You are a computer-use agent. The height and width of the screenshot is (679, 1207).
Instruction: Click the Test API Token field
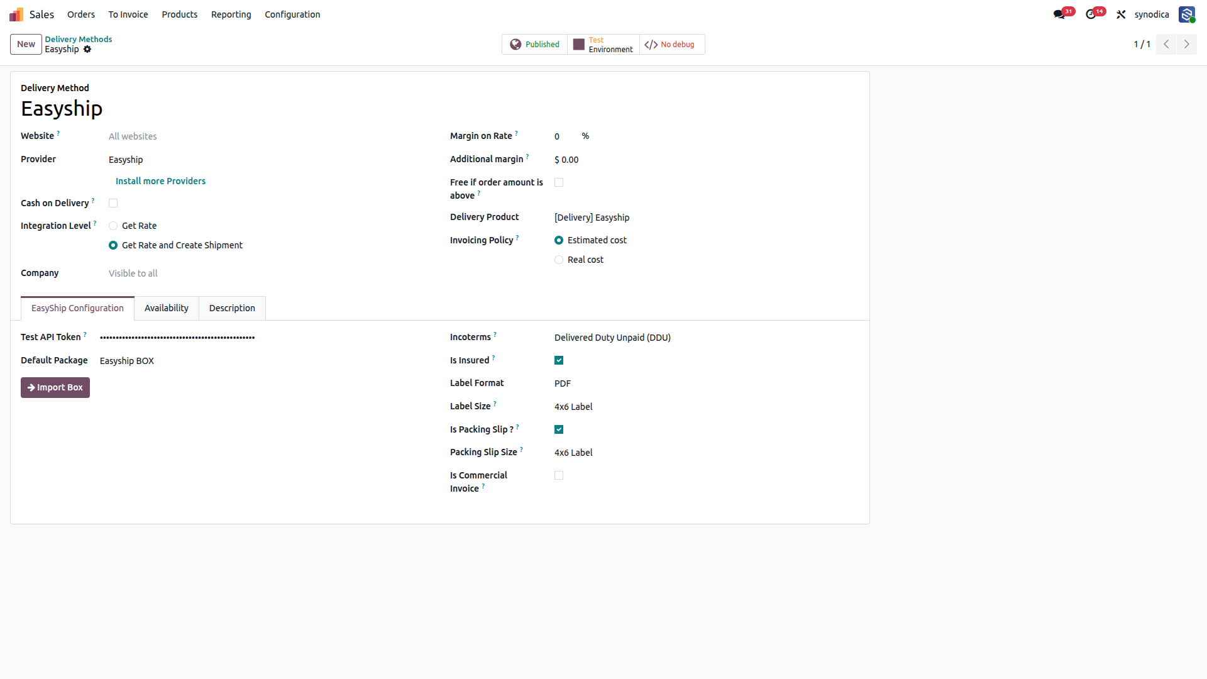click(265, 338)
